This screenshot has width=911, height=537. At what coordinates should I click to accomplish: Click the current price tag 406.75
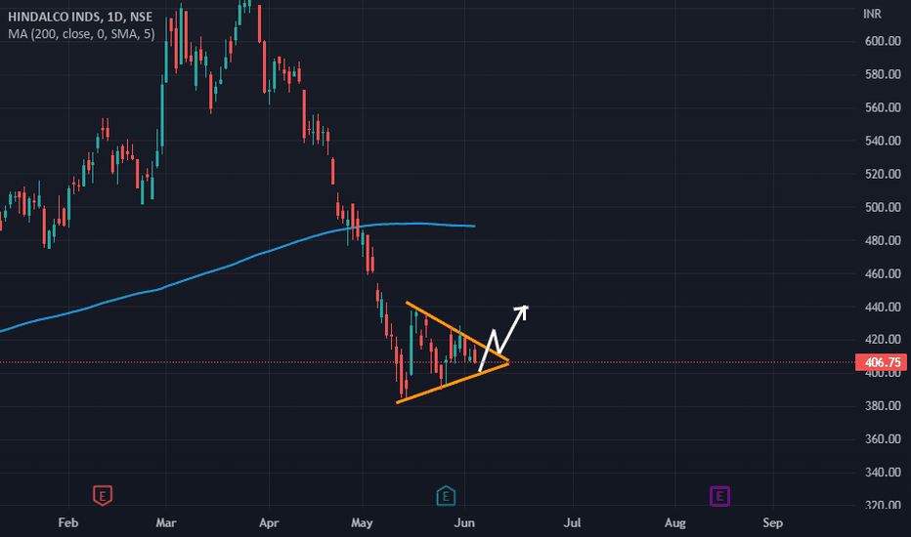coord(881,363)
